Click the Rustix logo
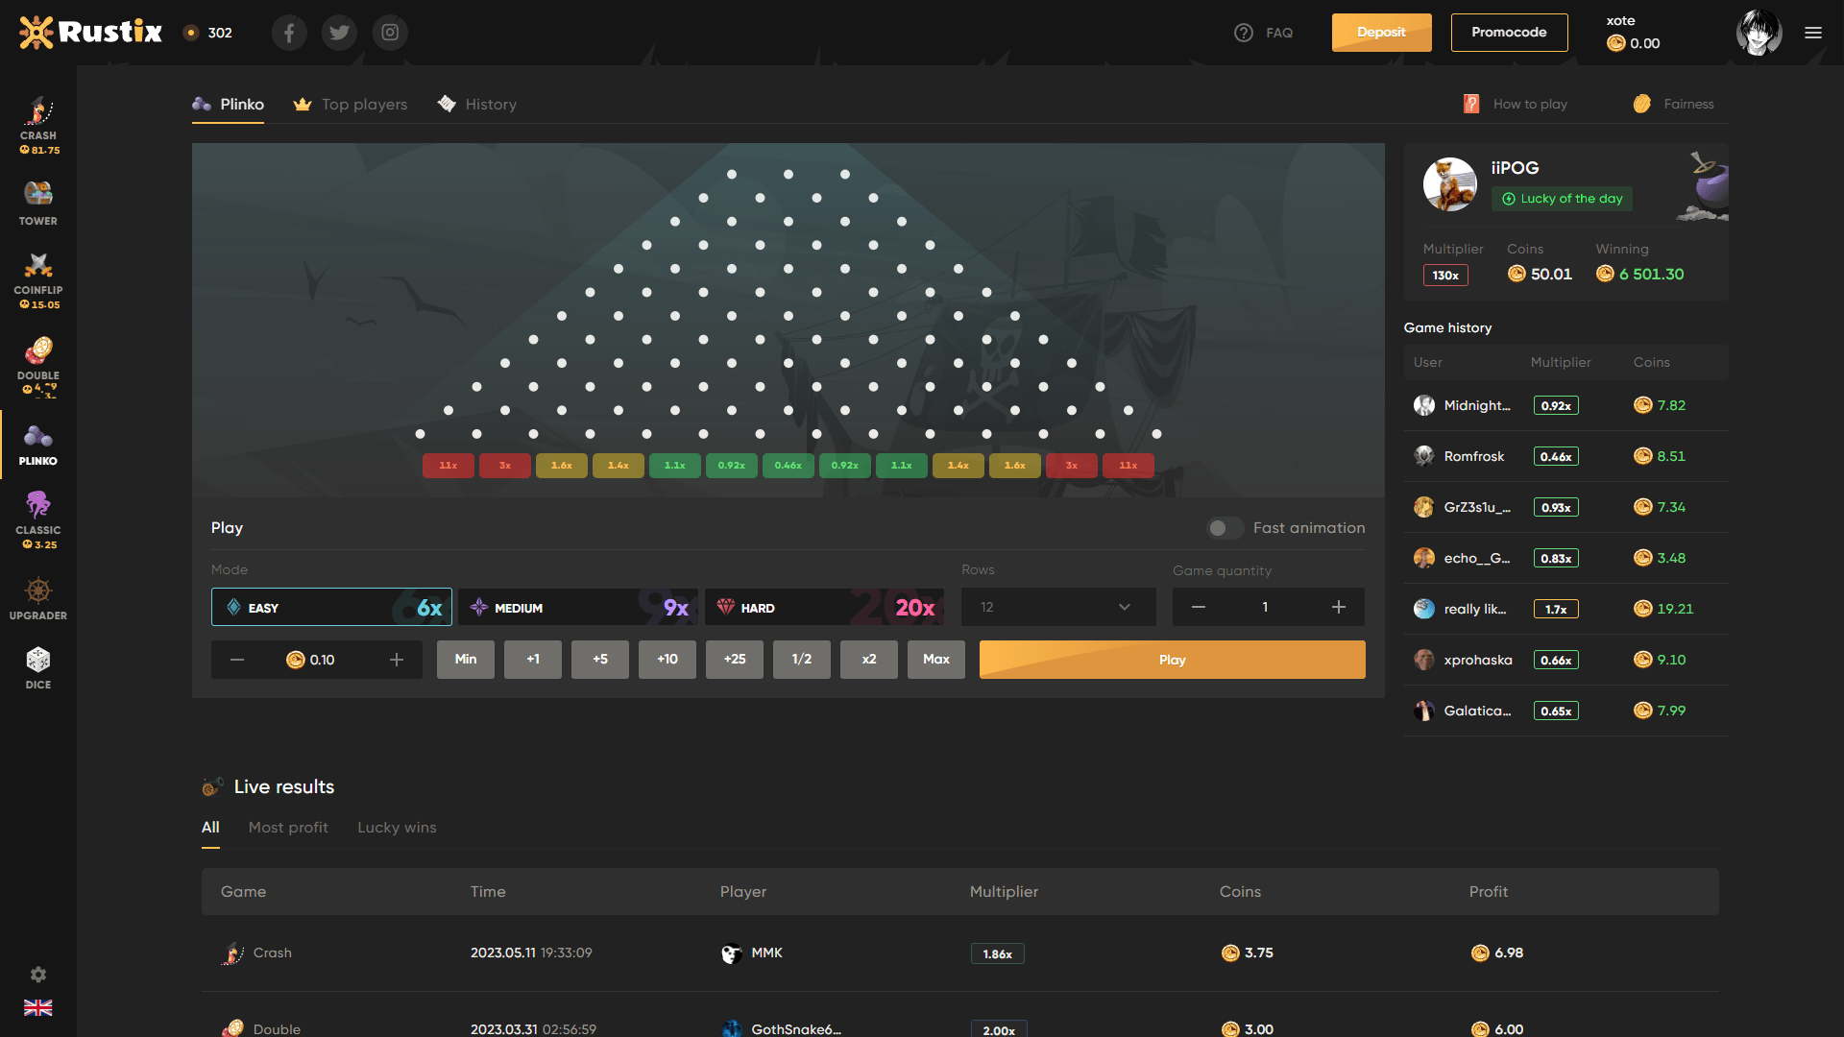This screenshot has height=1037, width=1844. click(x=91, y=33)
